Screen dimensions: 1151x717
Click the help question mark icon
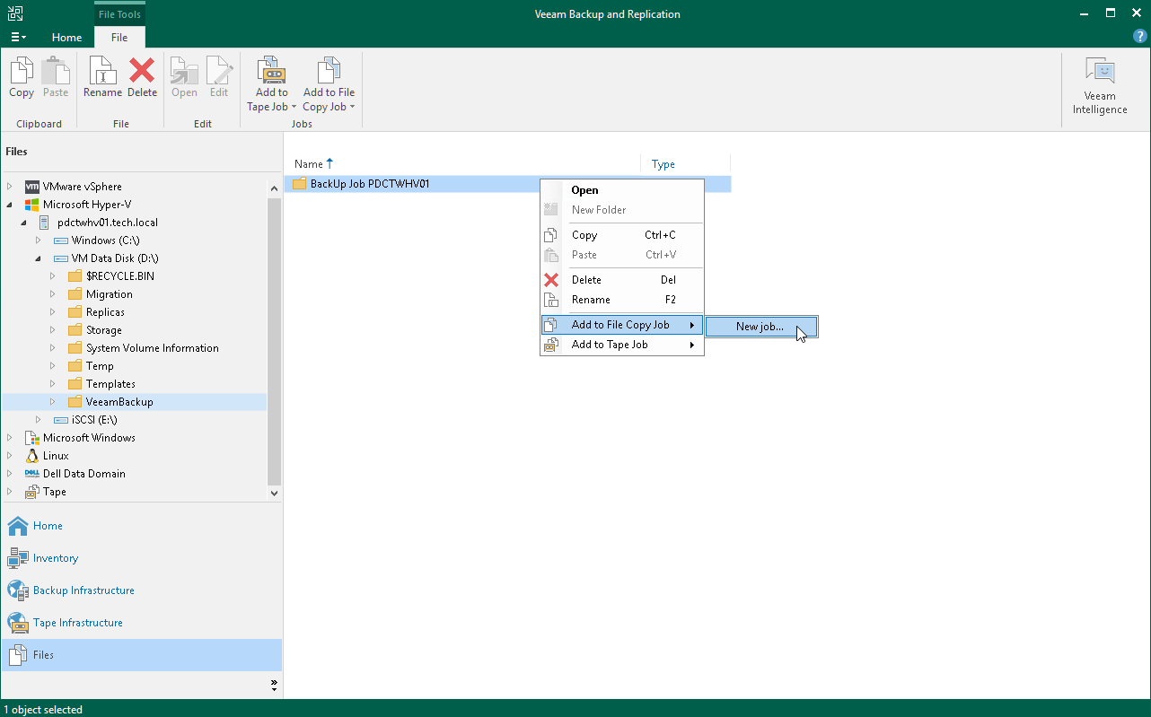pyautogui.click(x=1140, y=36)
